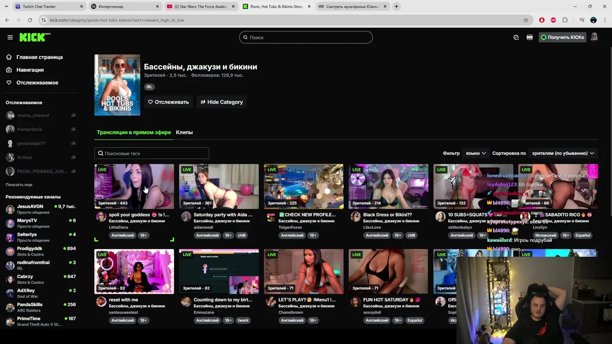Open "Black Dress or Bikini??" stream title
The image size is (612, 344).
point(387,215)
